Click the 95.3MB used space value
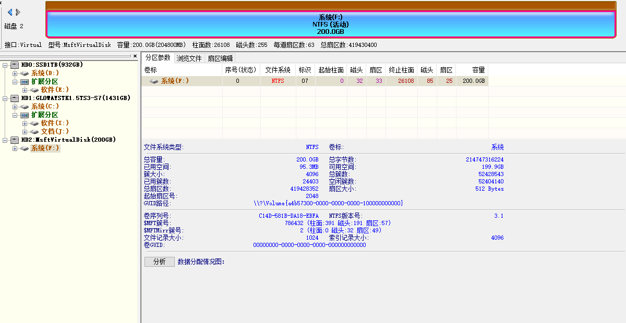This screenshot has height=323, width=626. [x=309, y=167]
